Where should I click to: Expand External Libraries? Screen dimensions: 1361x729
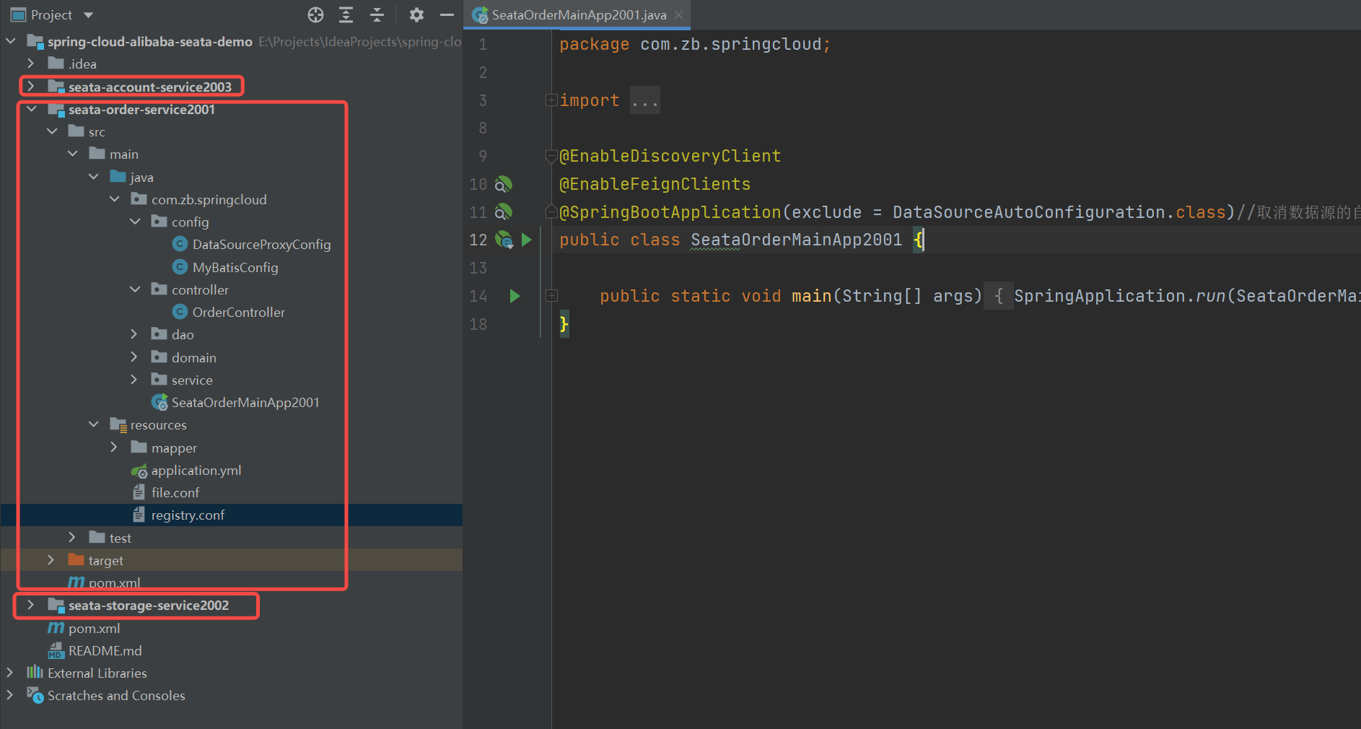tap(10, 673)
